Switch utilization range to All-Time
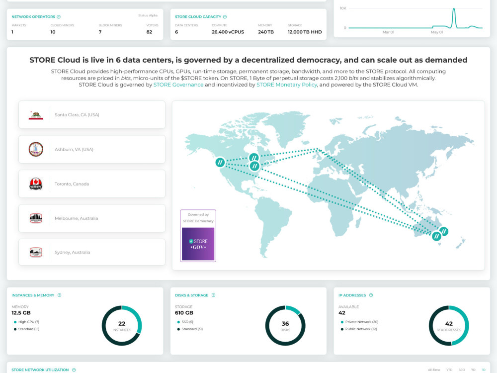This screenshot has width=497, height=373. coord(433,370)
